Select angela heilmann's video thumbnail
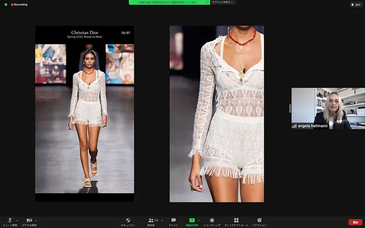The width and height of the screenshot is (365, 228). click(328, 108)
